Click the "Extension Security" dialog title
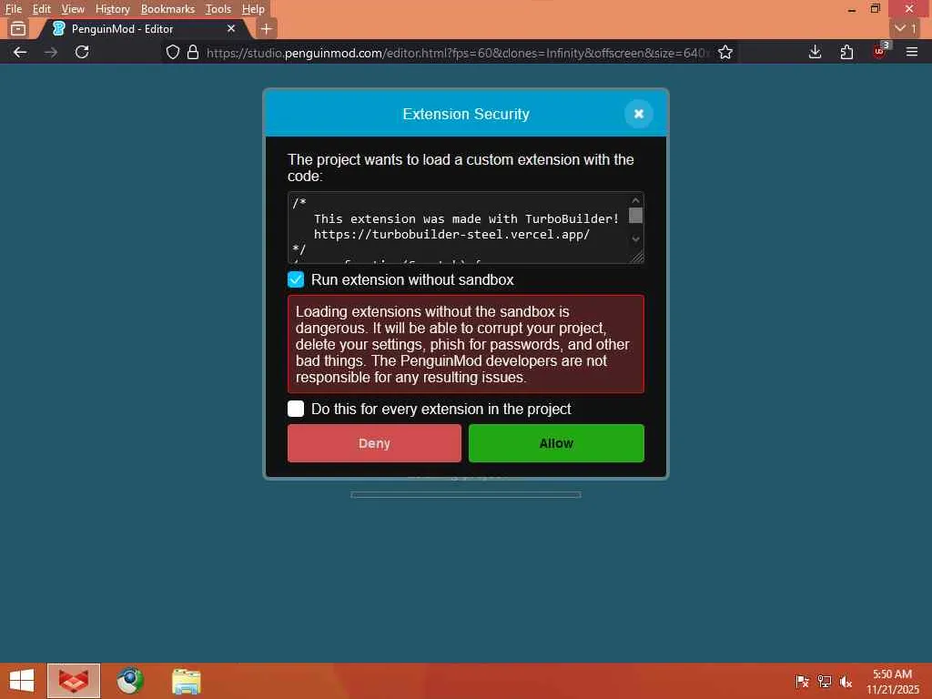Viewport: 932px width, 699px height. click(x=466, y=114)
